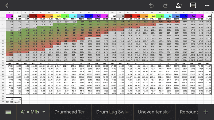Open the three-dot more options menu

207,5
